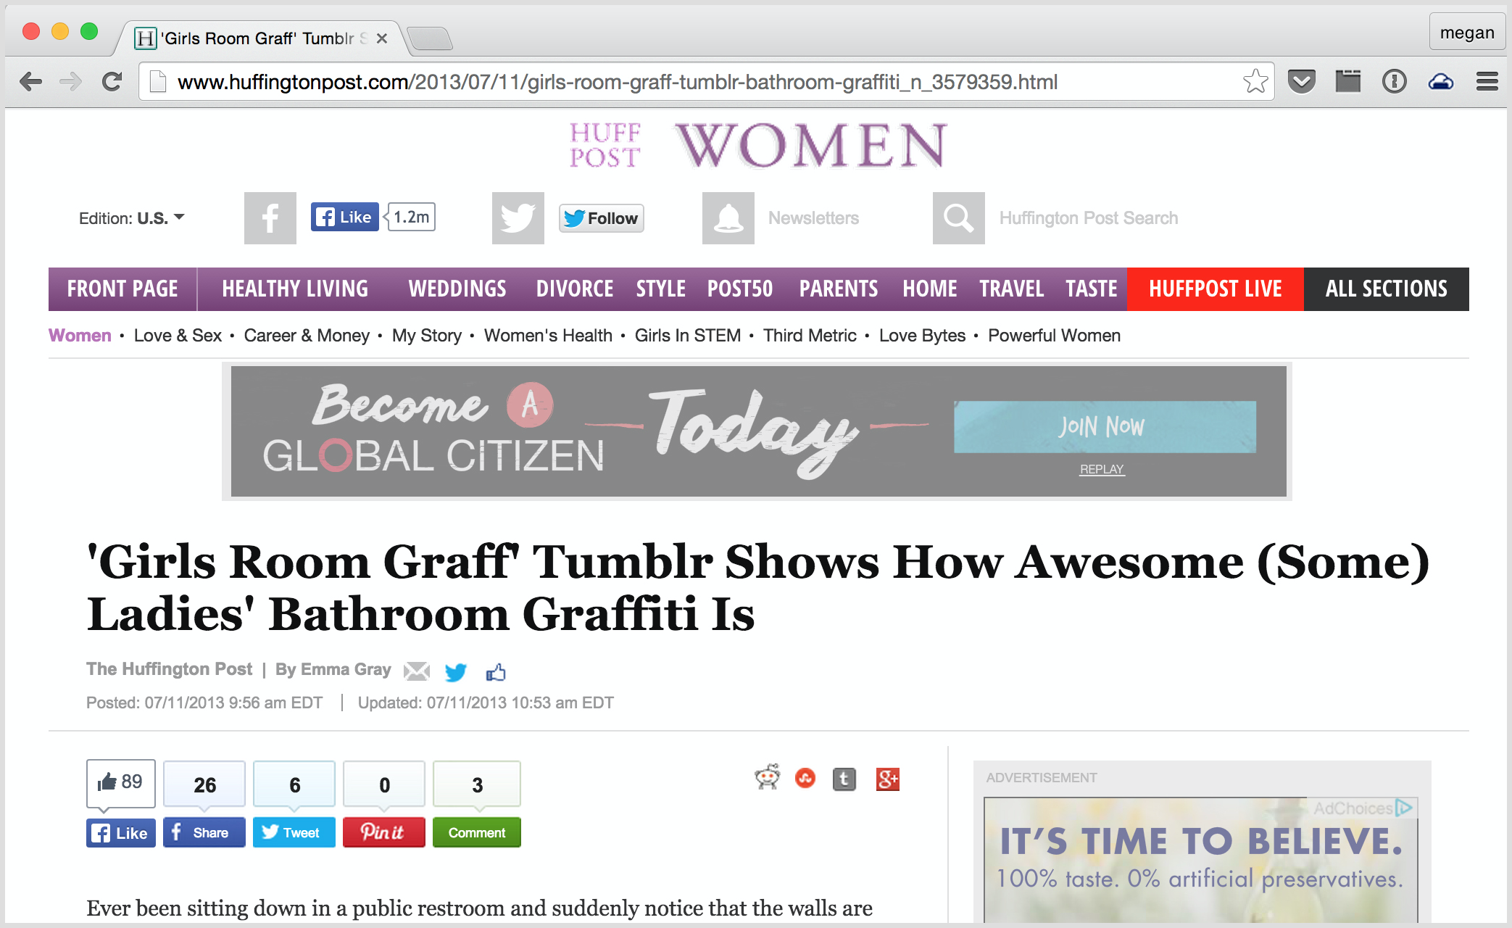Viewport: 1512px width, 928px height.
Task: Open the FRONT PAGE nav item
Action: pos(122,289)
